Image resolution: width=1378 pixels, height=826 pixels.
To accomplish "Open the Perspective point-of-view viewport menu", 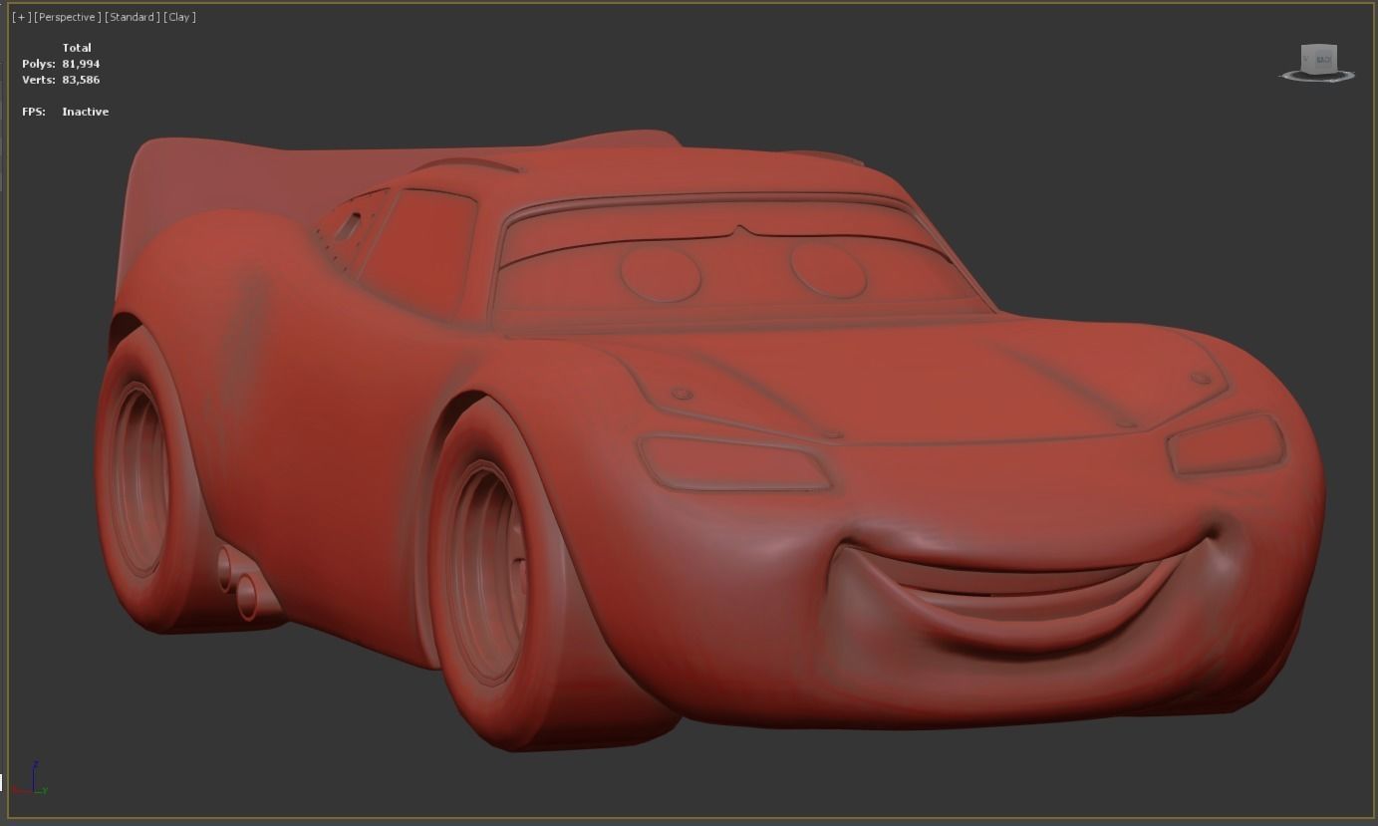I will click(x=68, y=17).
